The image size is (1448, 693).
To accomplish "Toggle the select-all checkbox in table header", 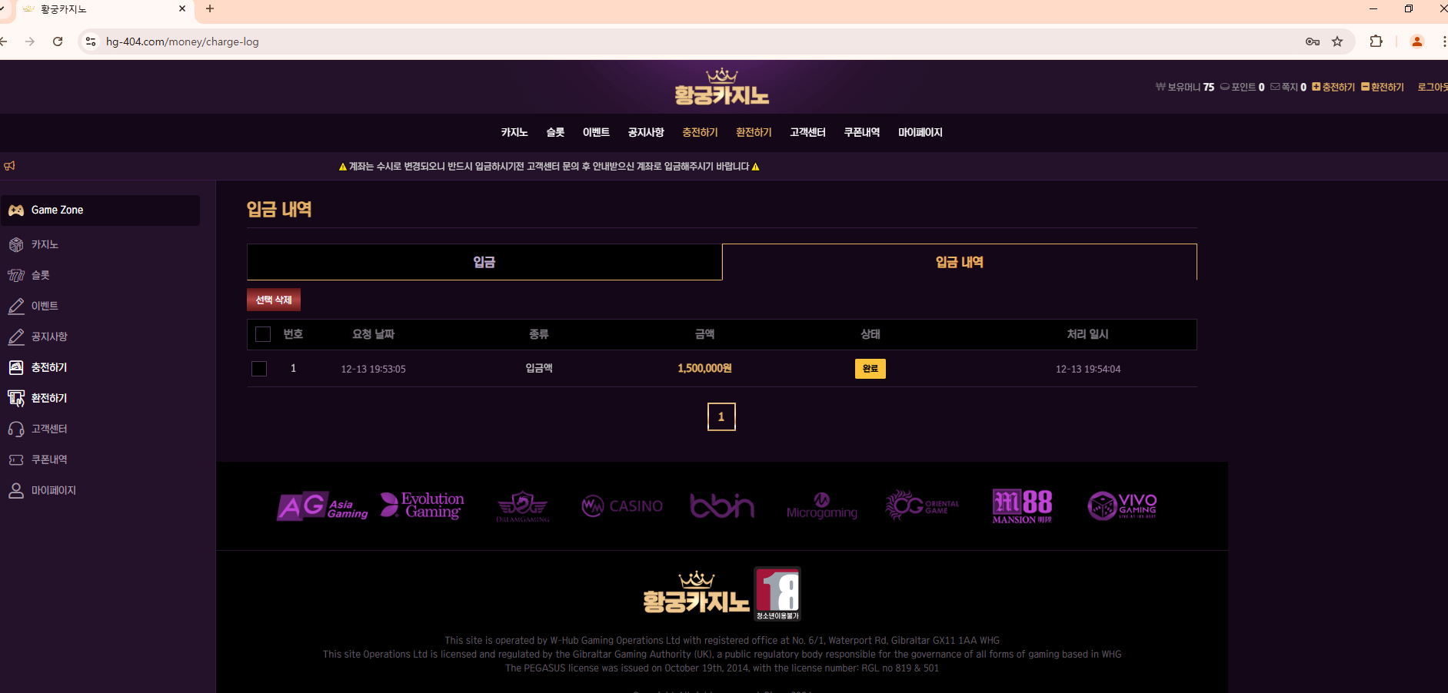I will [263, 334].
